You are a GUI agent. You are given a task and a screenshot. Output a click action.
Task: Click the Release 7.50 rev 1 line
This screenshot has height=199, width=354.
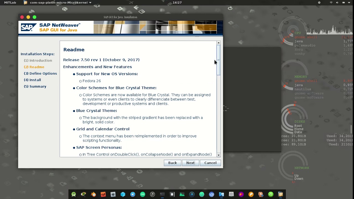click(x=101, y=60)
